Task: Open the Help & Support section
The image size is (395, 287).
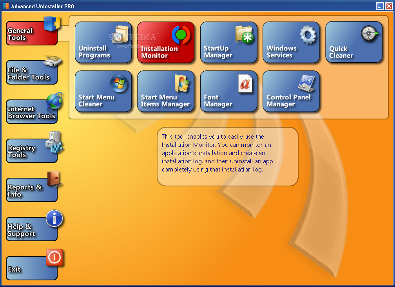Action: (x=31, y=229)
